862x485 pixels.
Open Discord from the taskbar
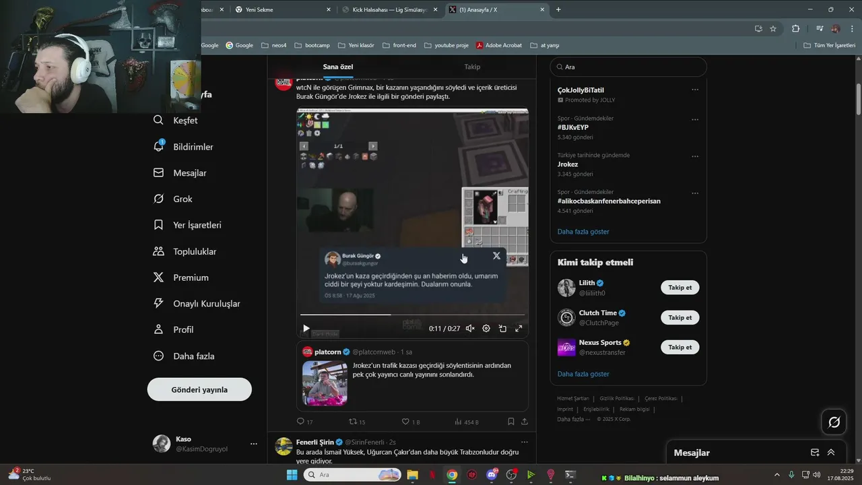pos(492,475)
